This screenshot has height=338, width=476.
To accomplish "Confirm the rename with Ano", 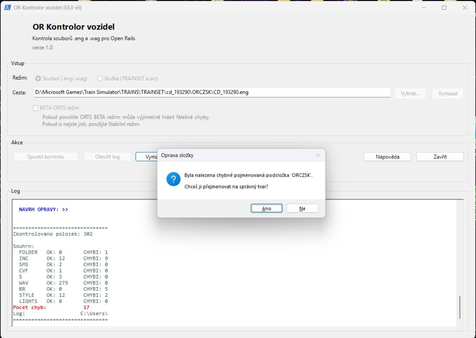I will (267, 209).
